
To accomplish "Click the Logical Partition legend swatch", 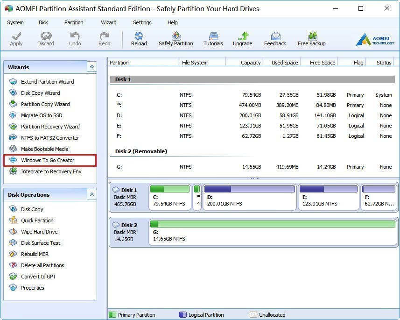I will [x=183, y=315].
